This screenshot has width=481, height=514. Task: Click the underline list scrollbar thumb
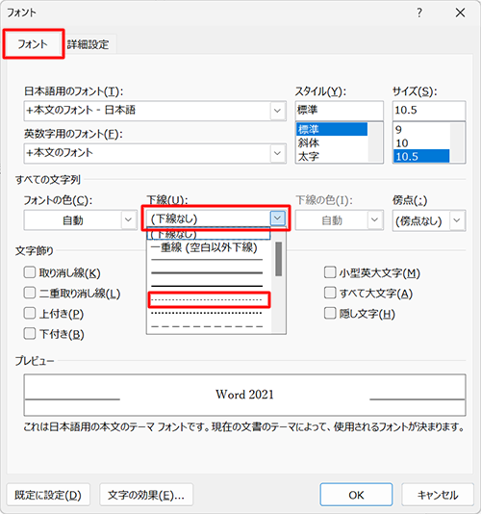click(279, 259)
